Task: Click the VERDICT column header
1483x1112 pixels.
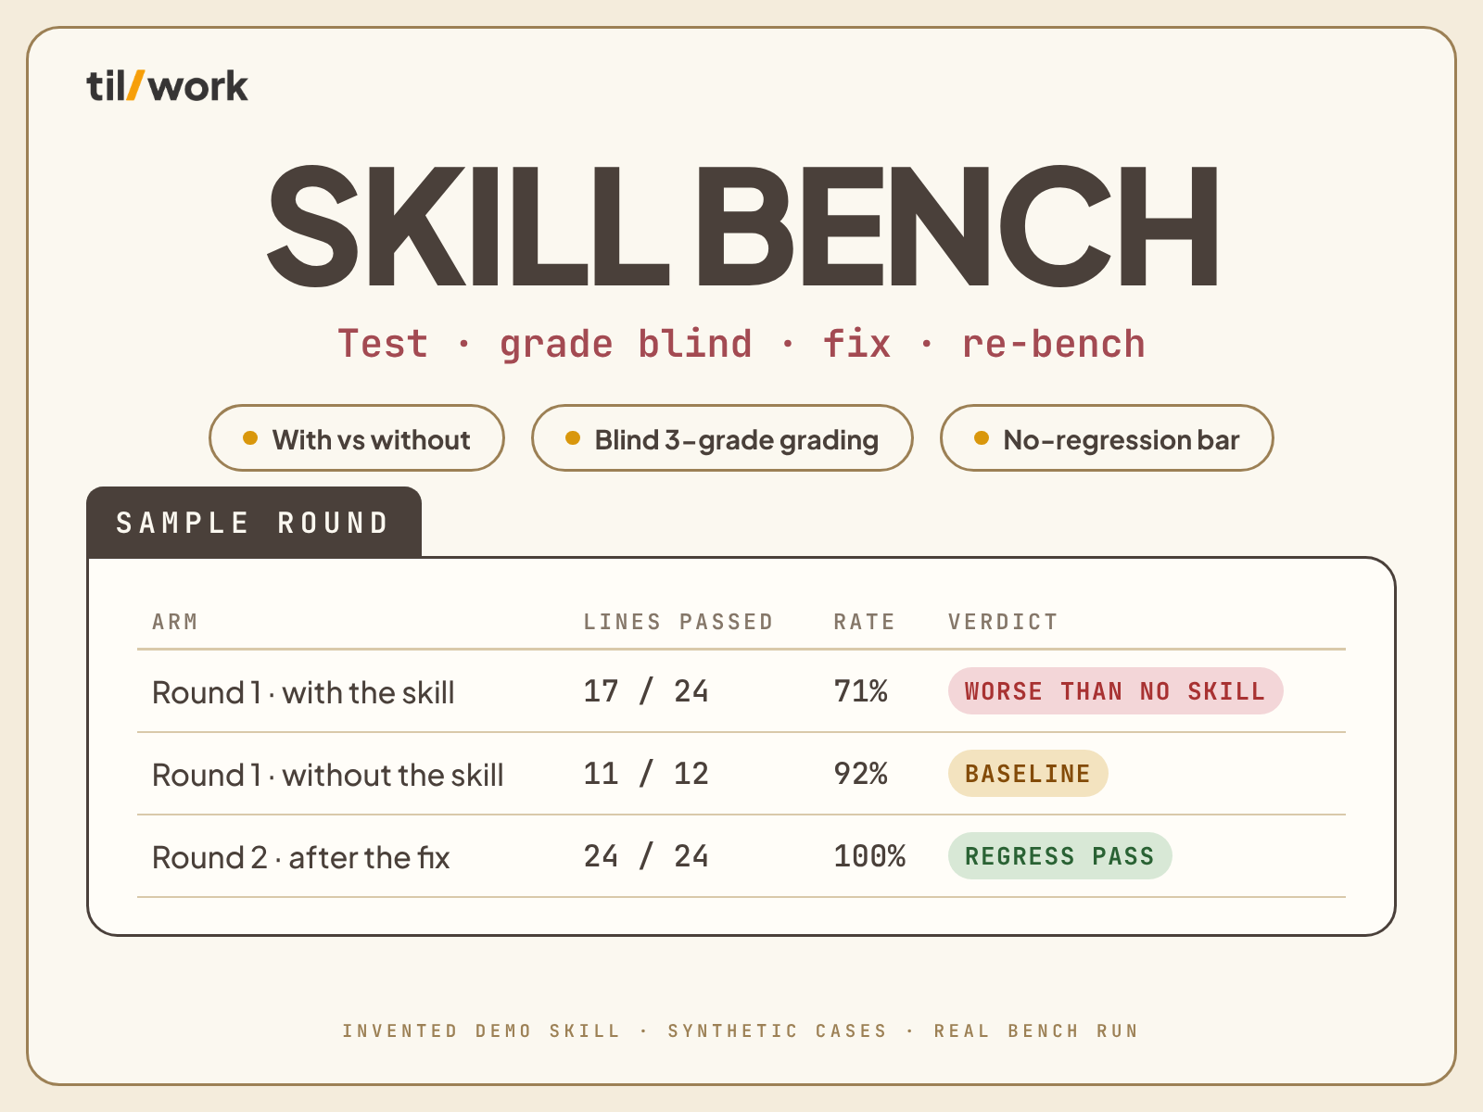Action: coord(1003,622)
